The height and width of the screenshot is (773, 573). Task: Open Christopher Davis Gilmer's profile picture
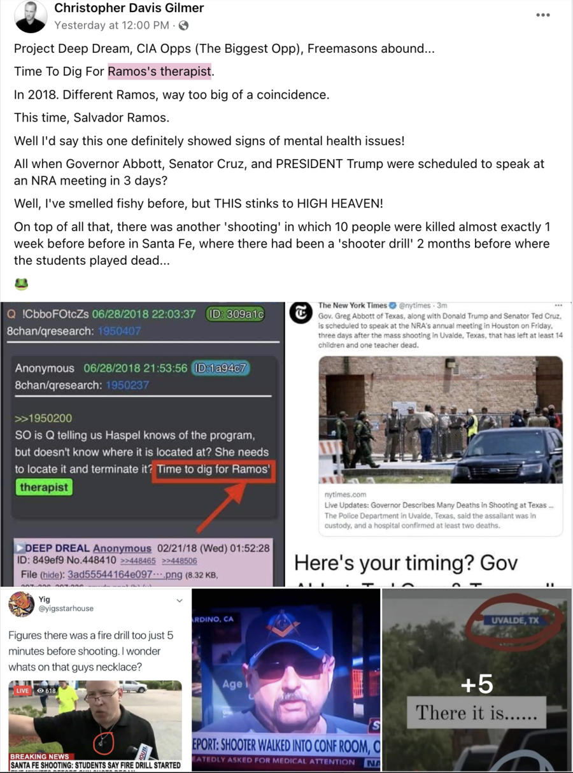coord(31,17)
